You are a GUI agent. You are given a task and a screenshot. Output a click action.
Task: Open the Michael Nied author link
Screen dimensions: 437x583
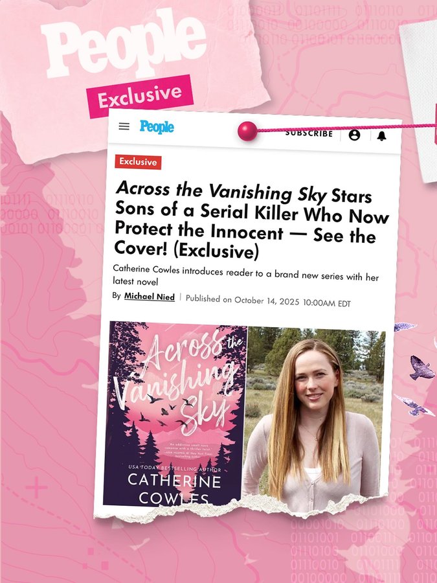pyautogui.click(x=150, y=296)
